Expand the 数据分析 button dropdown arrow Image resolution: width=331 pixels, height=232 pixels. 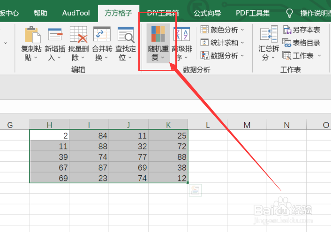coord(242,56)
